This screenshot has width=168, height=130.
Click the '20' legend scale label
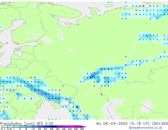(45, 129)
